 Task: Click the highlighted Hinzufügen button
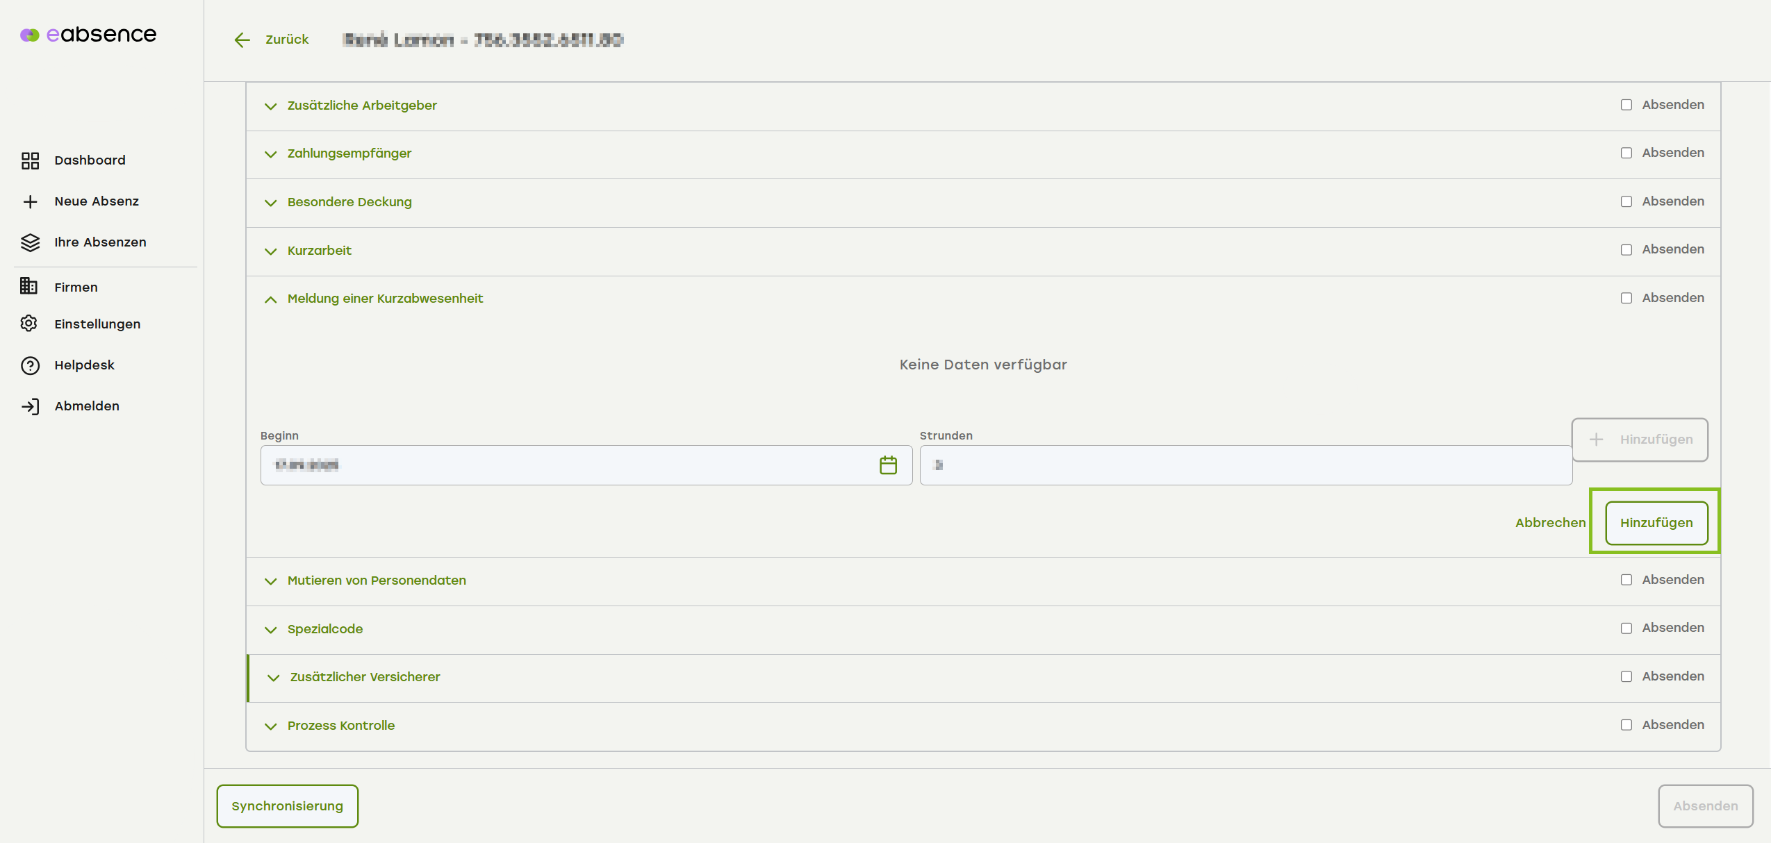point(1656,523)
